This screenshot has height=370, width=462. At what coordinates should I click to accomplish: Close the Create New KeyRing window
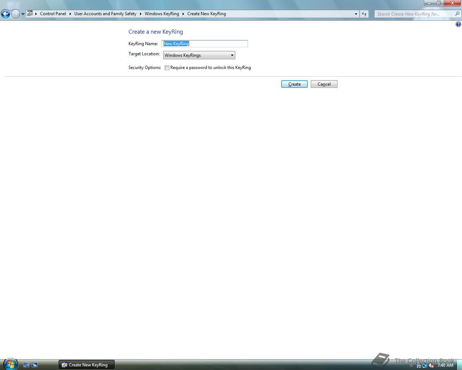[452, 3]
